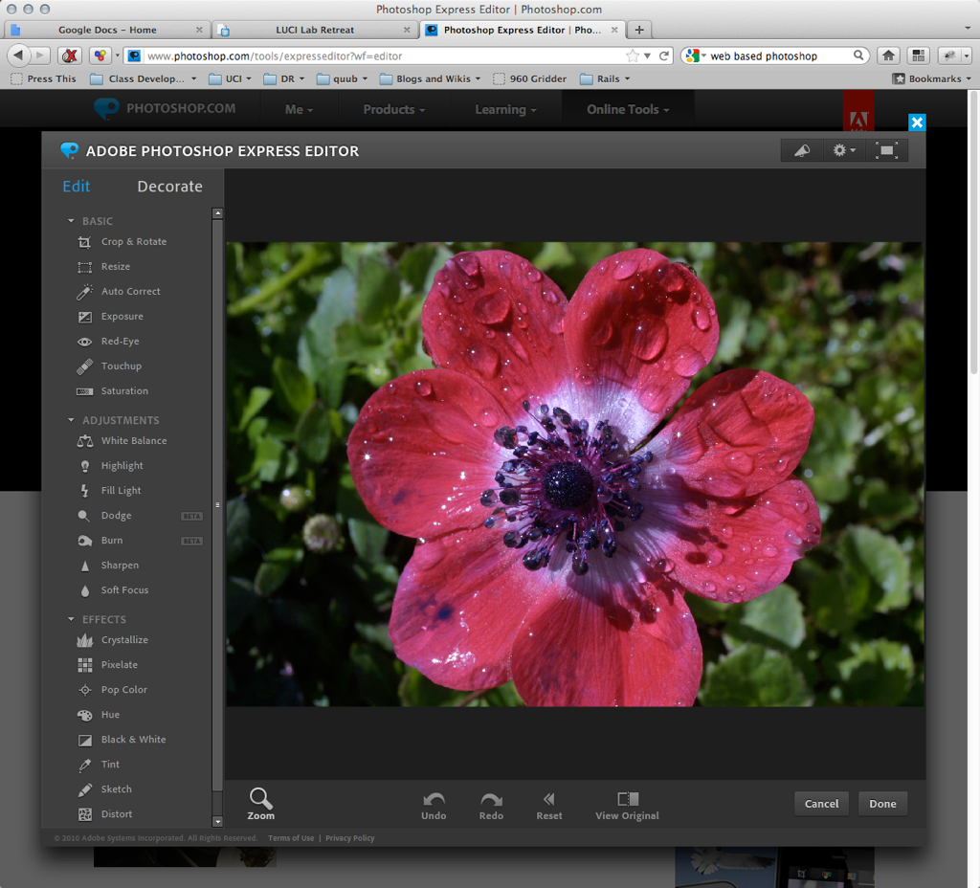Click the Zoom magnifier tool

pyautogui.click(x=260, y=802)
